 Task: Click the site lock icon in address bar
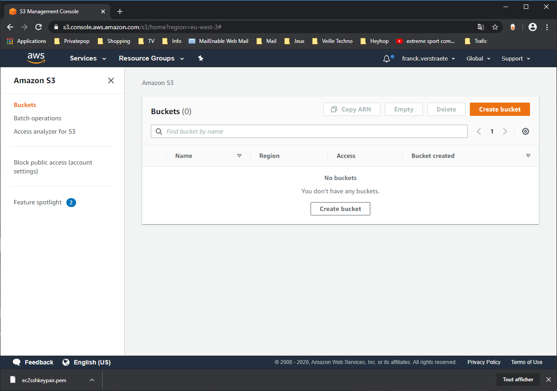pyautogui.click(x=56, y=27)
